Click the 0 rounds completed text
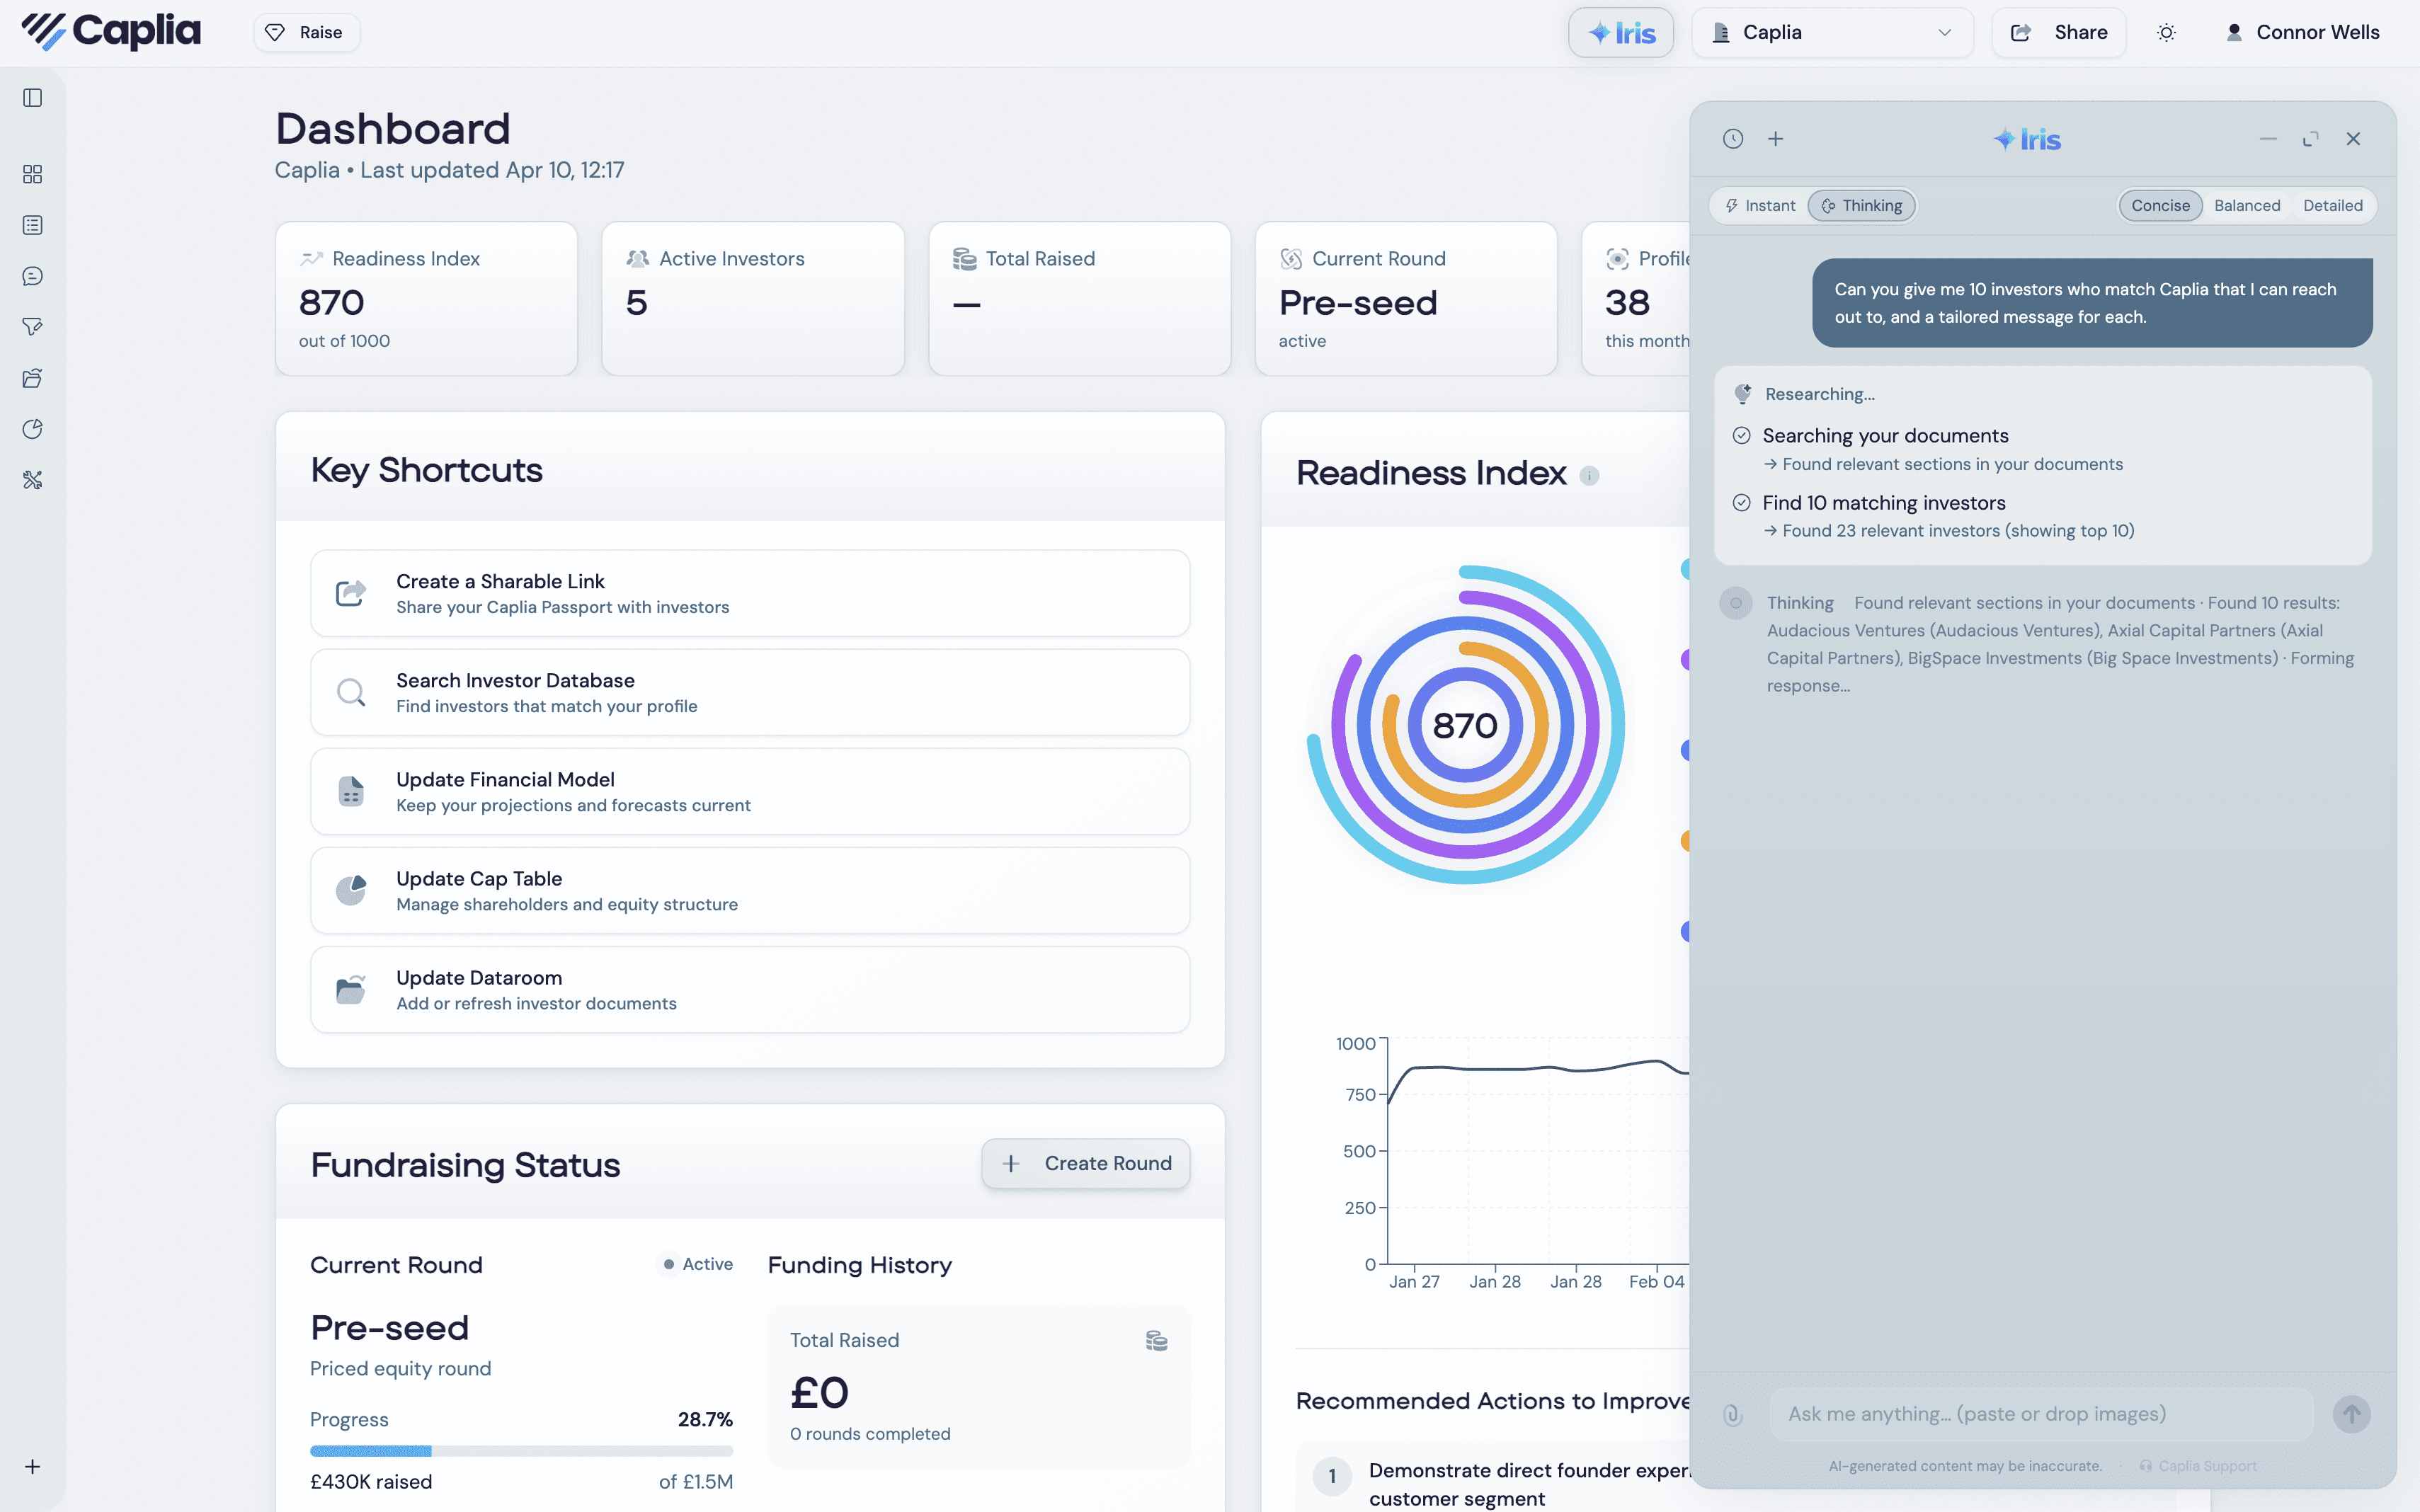 click(870, 1434)
